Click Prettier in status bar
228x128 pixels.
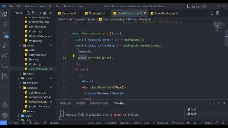click(206, 123)
